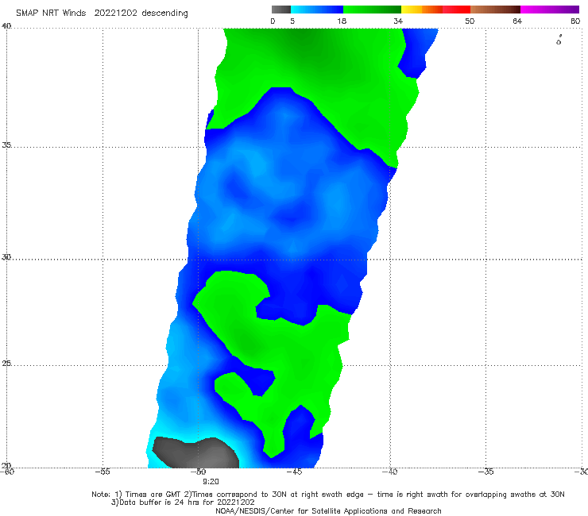The width and height of the screenshot is (588, 516).
Task: Click the note line starting 'Note: 1) Times are GMT'
Action: point(327,495)
